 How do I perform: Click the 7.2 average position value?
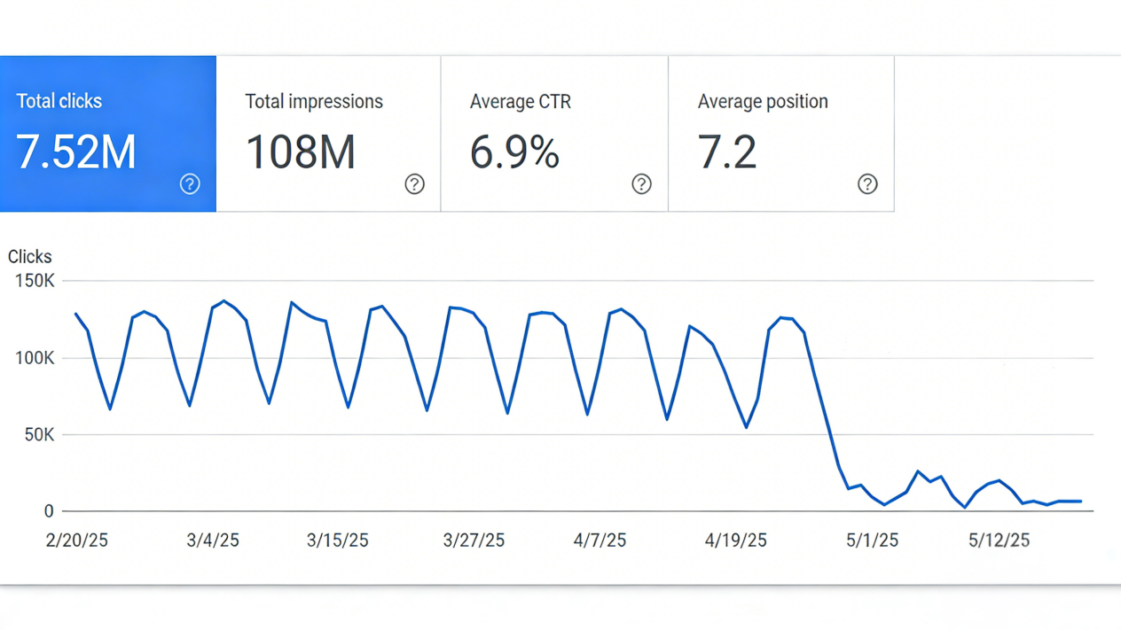click(727, 152)
